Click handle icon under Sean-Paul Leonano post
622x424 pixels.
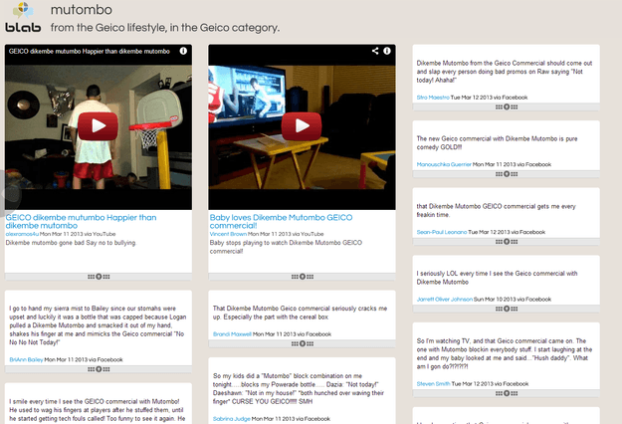tap(507, 242)
